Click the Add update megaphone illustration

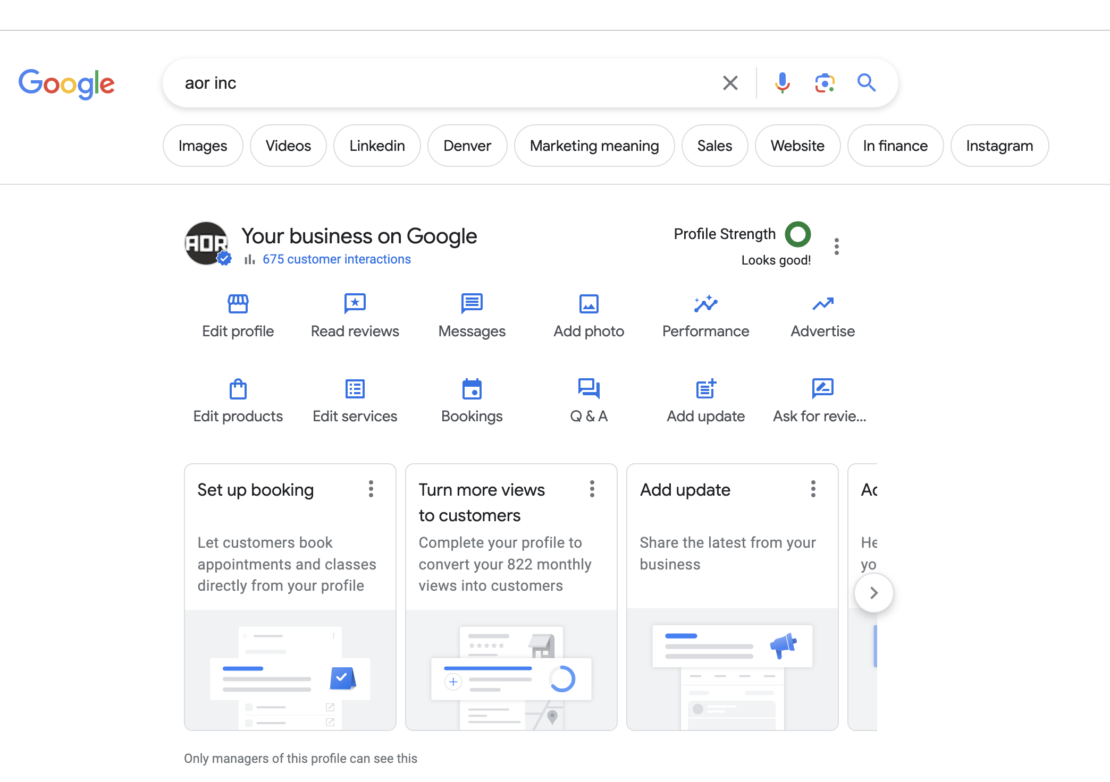pos(733,670)
